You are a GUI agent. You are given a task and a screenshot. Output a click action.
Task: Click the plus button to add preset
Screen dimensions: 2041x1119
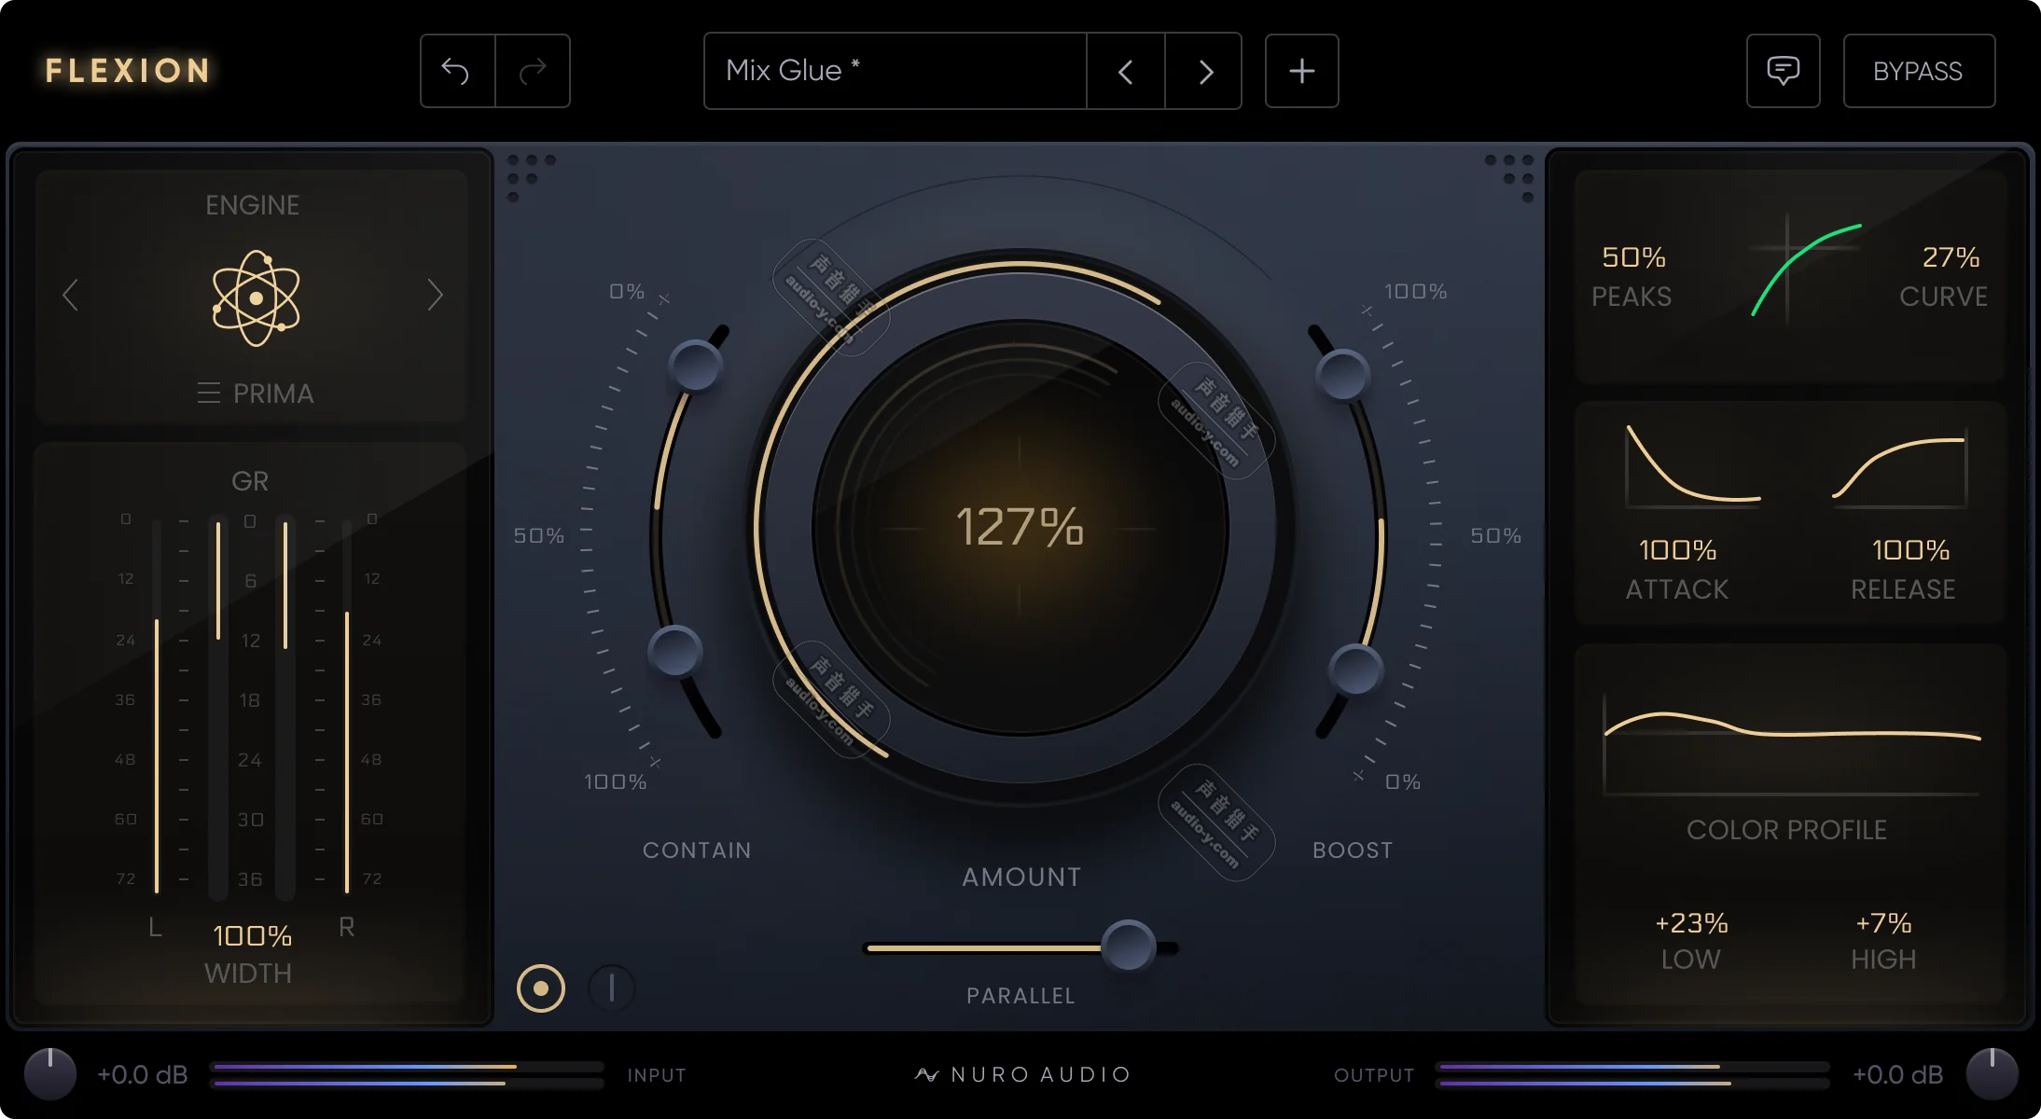(1301, 71)
